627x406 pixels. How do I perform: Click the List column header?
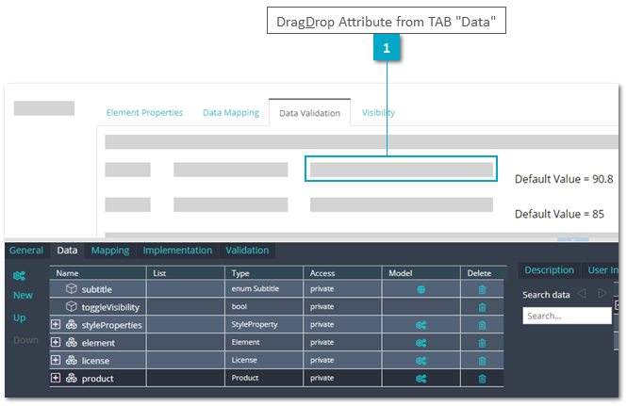click(x=186, y=273)
